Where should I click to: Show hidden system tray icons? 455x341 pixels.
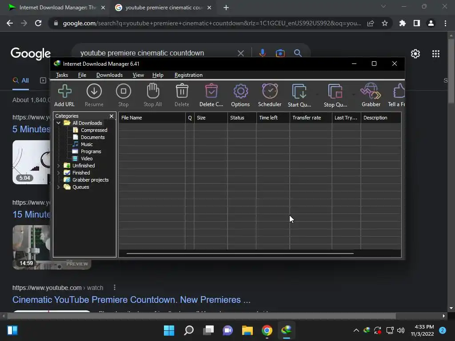click(356, 330)
